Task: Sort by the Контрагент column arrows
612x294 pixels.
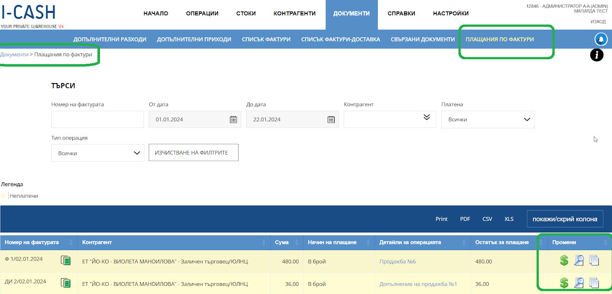Action: point(264,242)
